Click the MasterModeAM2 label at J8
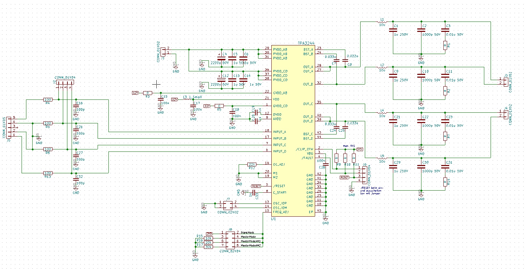This screenshot has height=269, width=526. click(251, 245)
